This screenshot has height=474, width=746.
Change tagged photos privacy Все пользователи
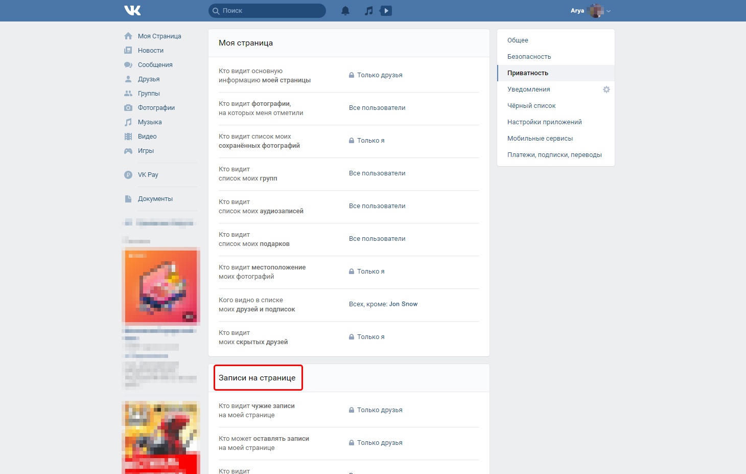377,108
